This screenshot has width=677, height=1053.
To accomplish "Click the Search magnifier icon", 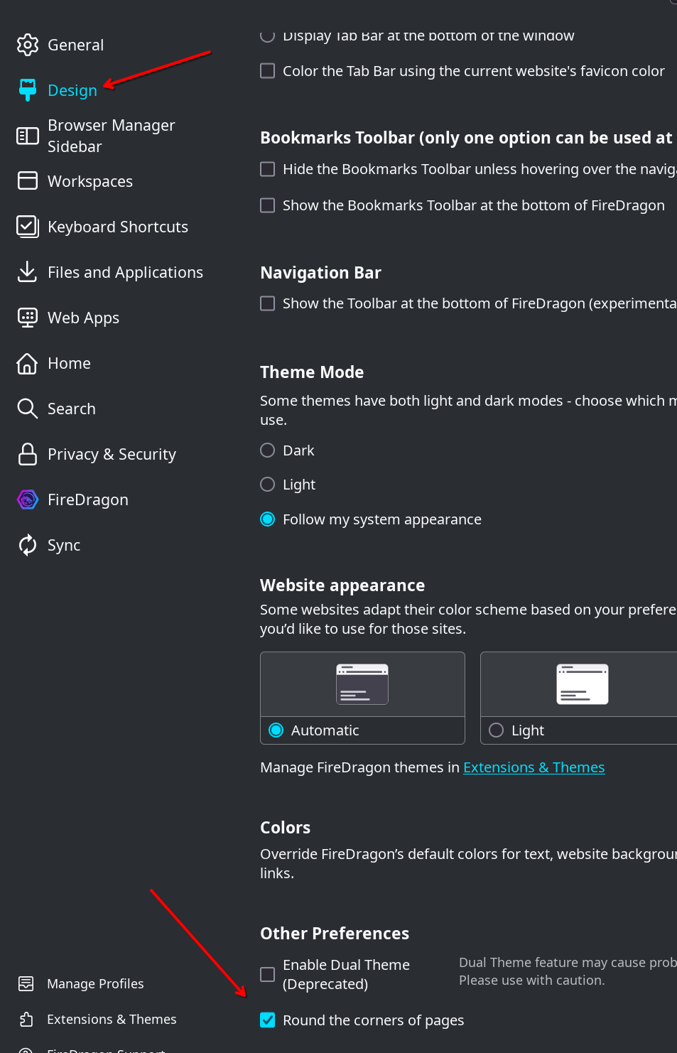I will 27,409.
